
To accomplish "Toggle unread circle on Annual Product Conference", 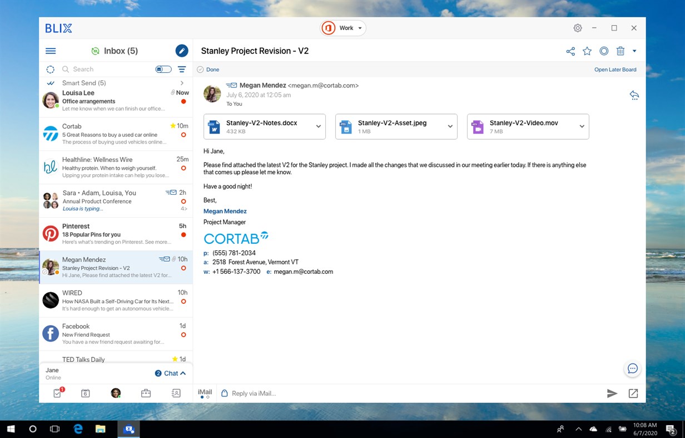I will tap(183, 201).
